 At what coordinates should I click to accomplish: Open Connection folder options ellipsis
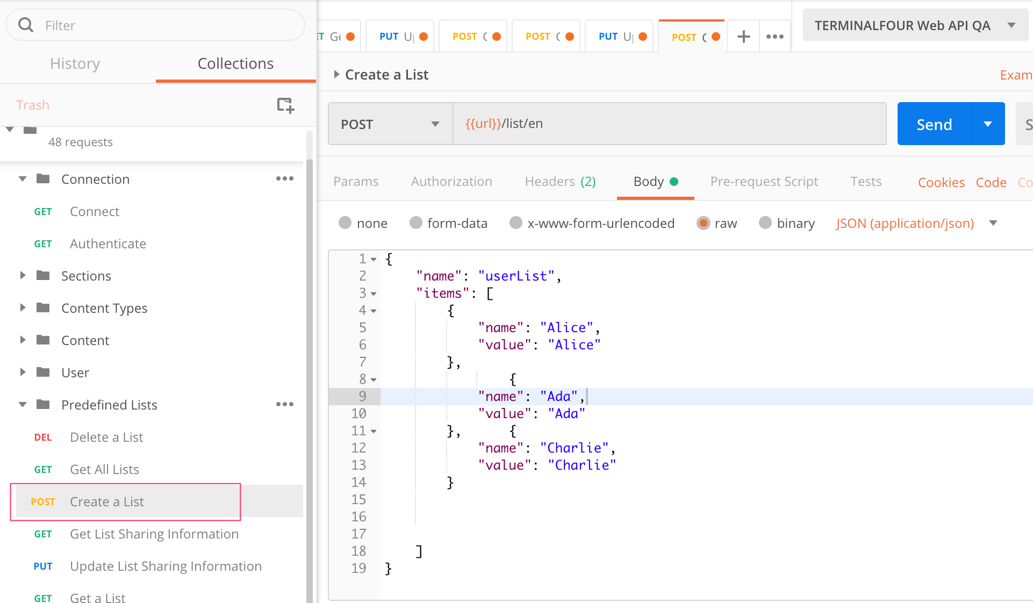click(284, 179)
